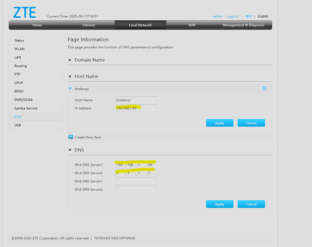Open the Internet tab
This screenshot has height=247, width=312.
coord(89,25)
